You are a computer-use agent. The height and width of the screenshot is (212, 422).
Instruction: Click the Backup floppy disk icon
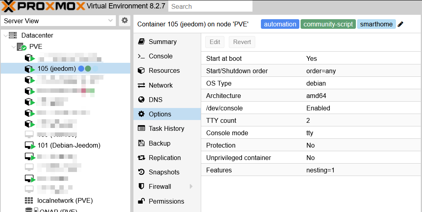point(141,143)
